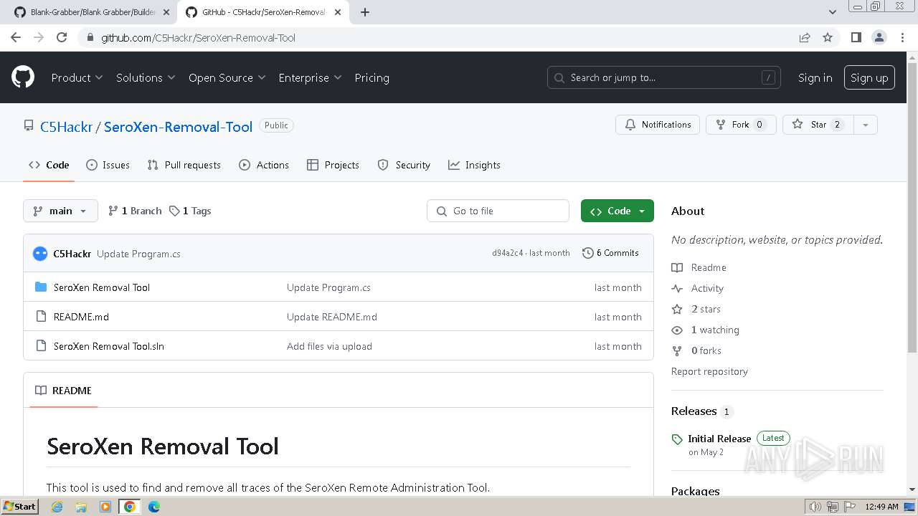Open Microsoft Edge from taskbar
918x516 pixels.
(x=154, y=507)
